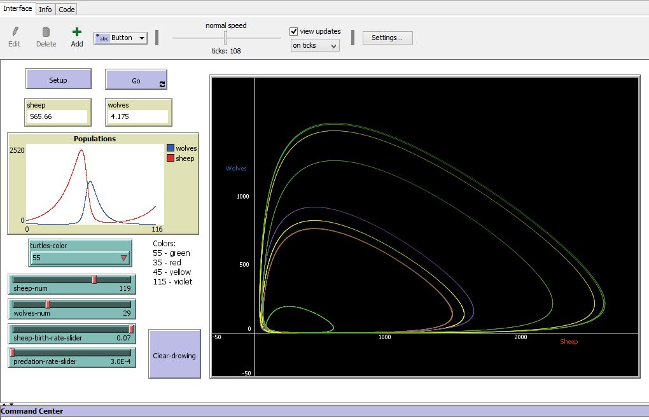
Task: Adjust the normal speed slider
Action: coord(225,38)
